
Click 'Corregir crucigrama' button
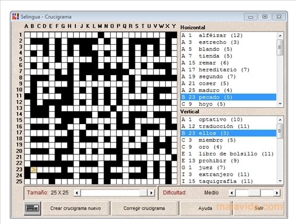(x=144, y=208)
